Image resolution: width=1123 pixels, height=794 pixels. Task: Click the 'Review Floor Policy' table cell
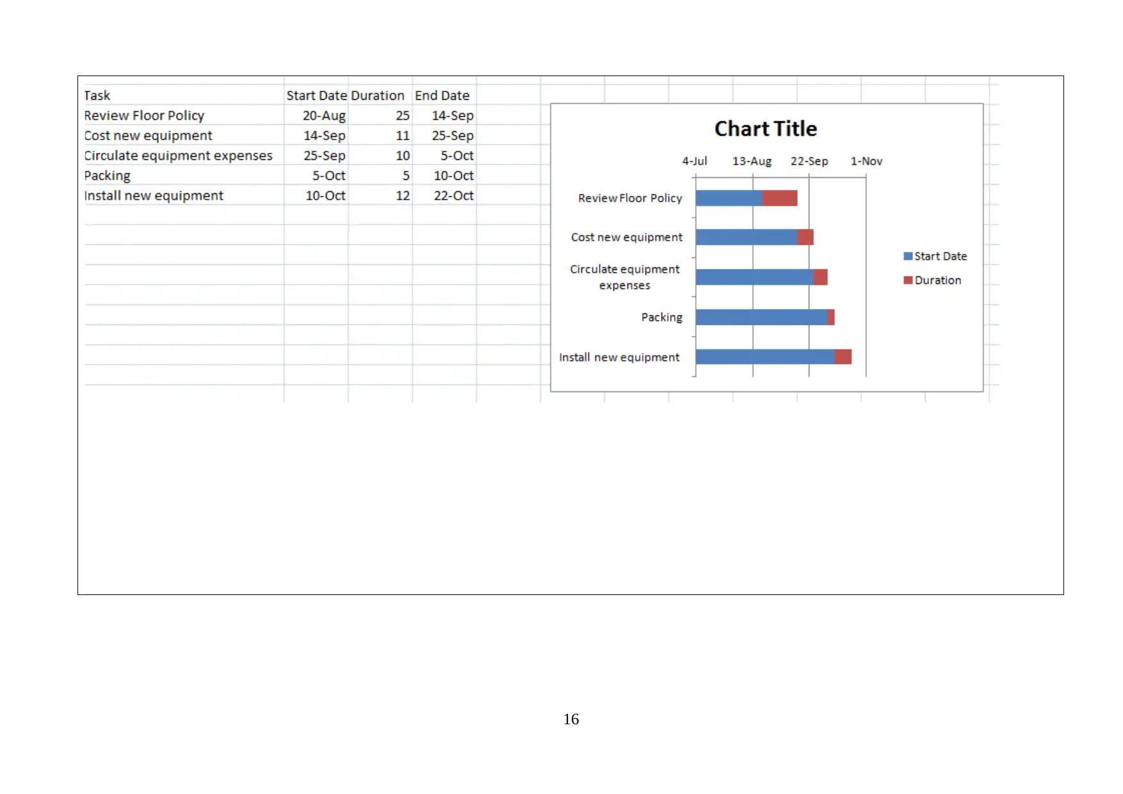coord(184,115)
